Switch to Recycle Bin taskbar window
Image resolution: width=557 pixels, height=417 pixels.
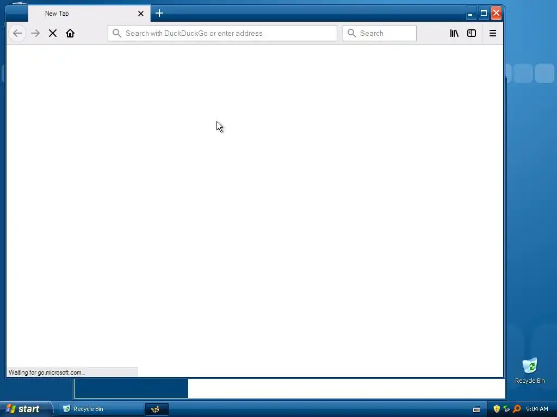point(101,409)
